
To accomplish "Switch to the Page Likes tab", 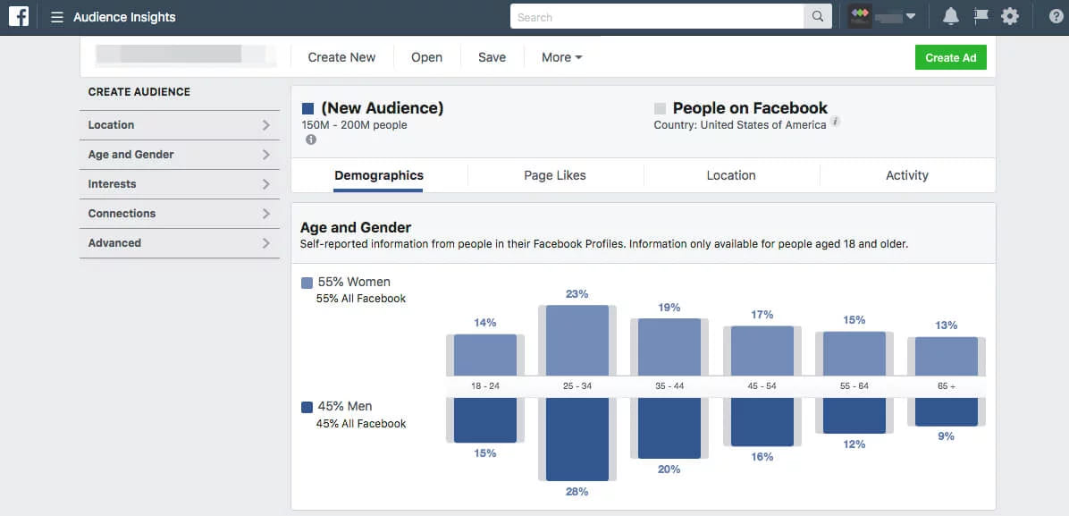I will coord(555,175).
